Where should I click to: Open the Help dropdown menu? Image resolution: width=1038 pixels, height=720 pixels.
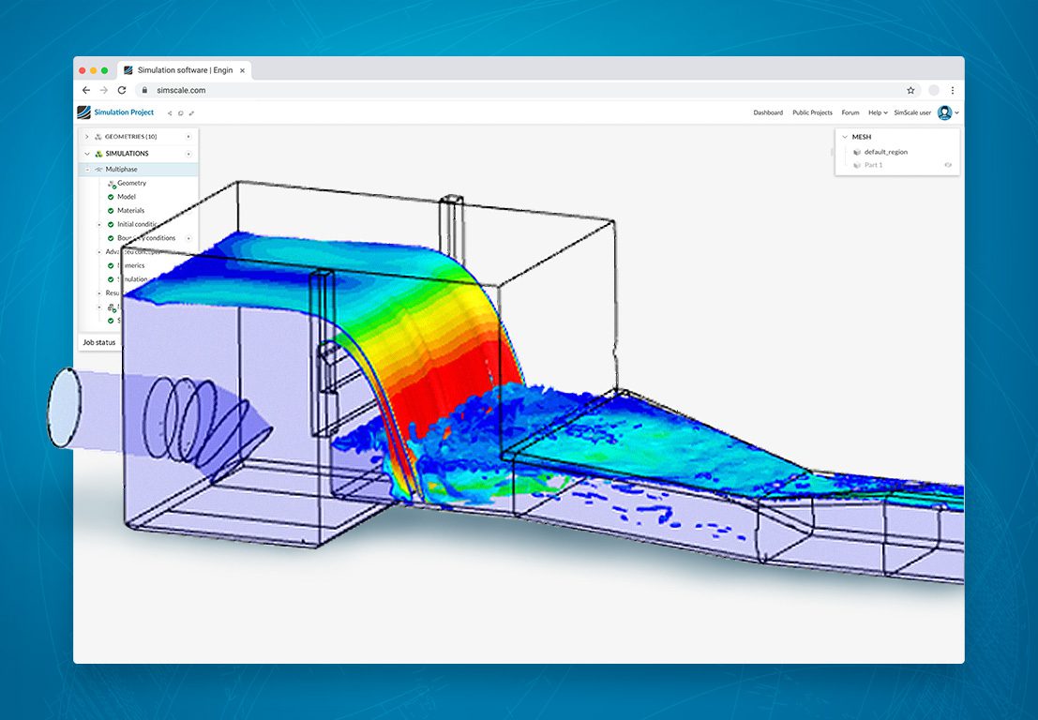(876, 112)
